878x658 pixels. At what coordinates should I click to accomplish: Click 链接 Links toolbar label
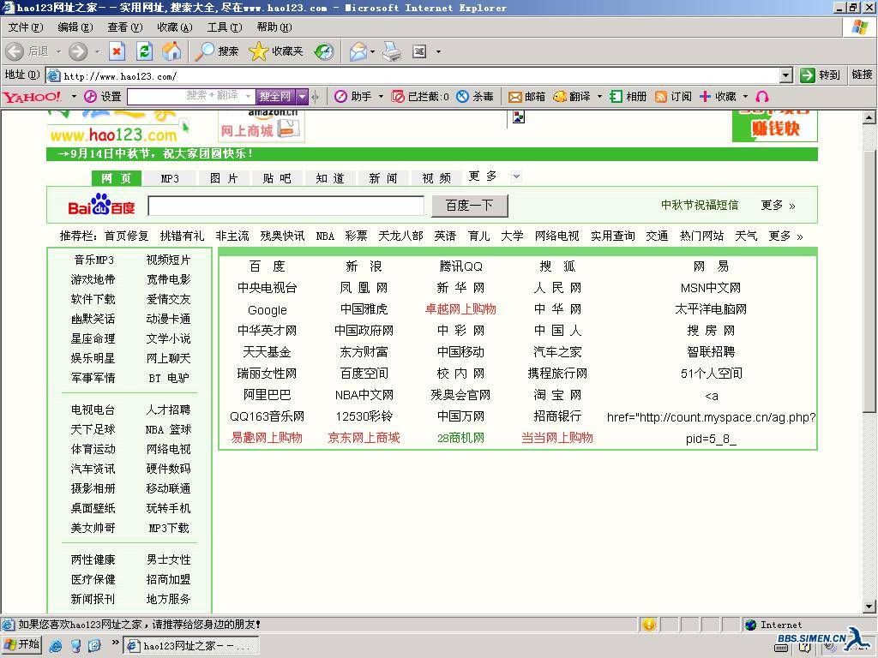point(863,75)
